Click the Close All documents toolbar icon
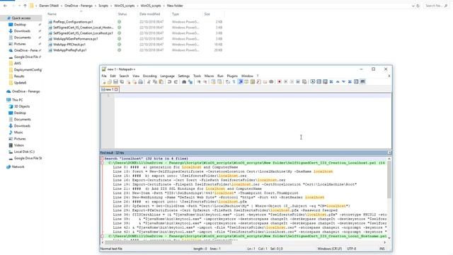Image resolution: width=453 pixels, height=255 pixels. [134, 82]
